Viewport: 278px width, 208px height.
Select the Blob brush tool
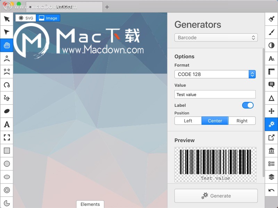point(7,111)
